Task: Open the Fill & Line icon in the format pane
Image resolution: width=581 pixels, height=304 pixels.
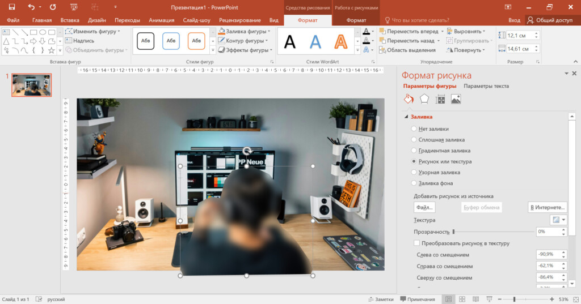Action: click(409, 99)
